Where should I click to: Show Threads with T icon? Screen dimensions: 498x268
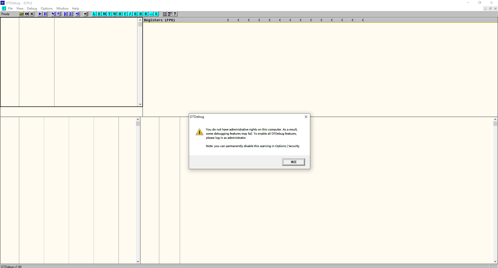[x=110, y=14]
